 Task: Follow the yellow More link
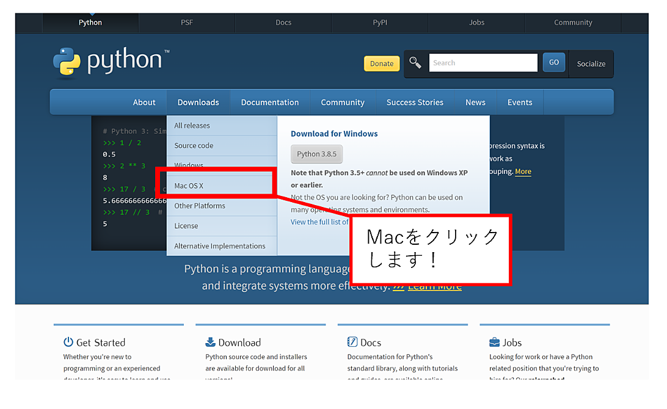tap(523, 172)
